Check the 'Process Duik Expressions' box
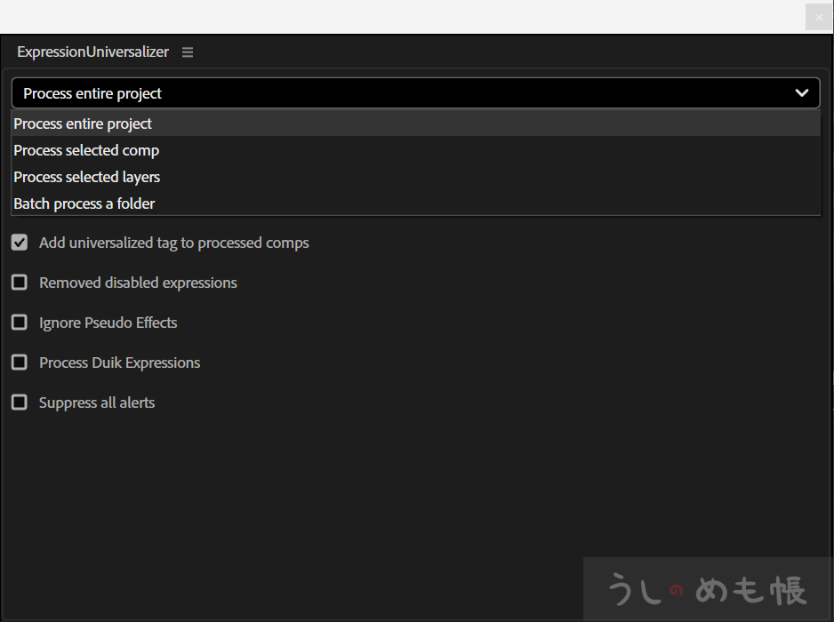 [x=20, y=363]
